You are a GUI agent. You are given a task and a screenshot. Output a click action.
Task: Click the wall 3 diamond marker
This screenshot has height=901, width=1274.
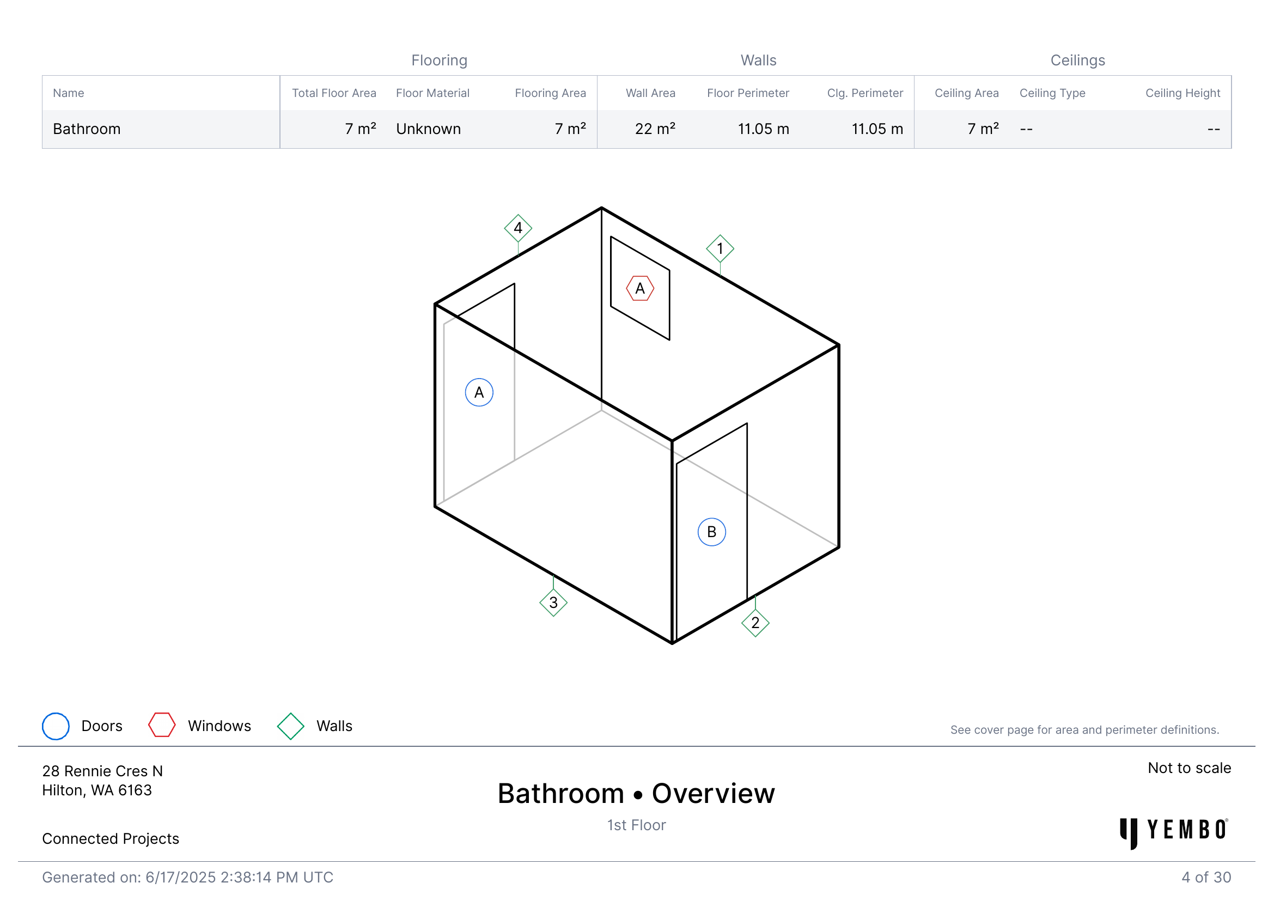coord(553,602)
